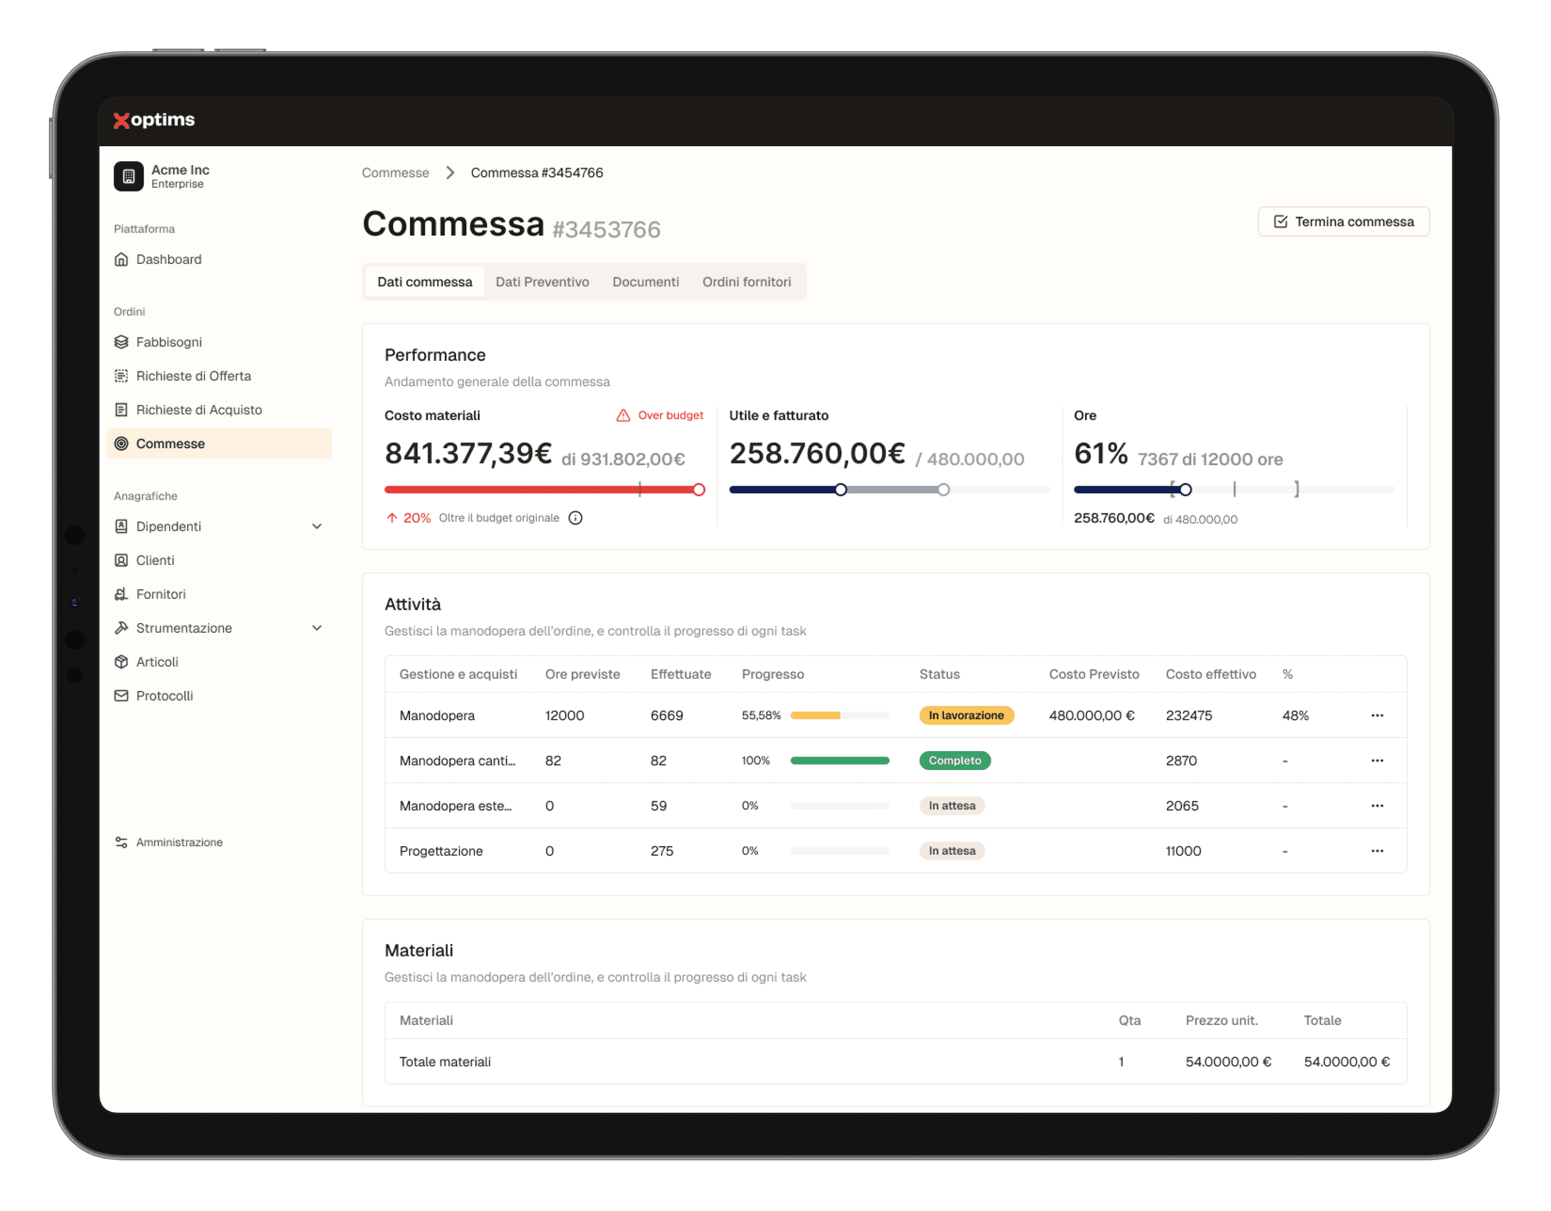Switch to the Dati Preventivo tab
The image size is (1551, 1211).
(542, 282)
